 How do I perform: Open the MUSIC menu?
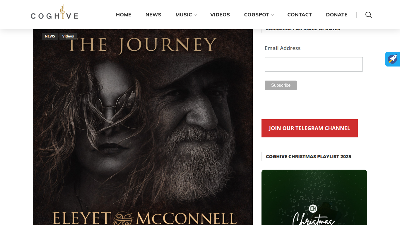point(184,15)
